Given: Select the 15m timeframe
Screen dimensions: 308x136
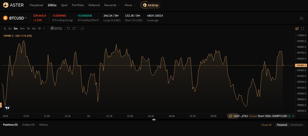Looking at the screenshot, I should click(x=22, y=29).
